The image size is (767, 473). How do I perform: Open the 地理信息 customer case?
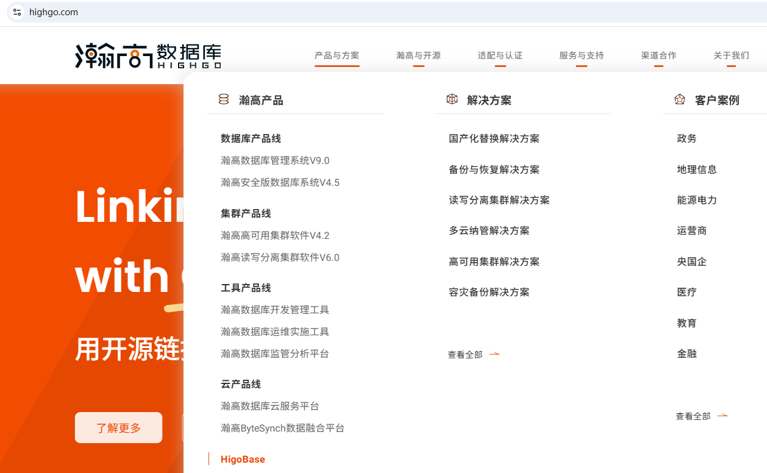pos(697,169)
